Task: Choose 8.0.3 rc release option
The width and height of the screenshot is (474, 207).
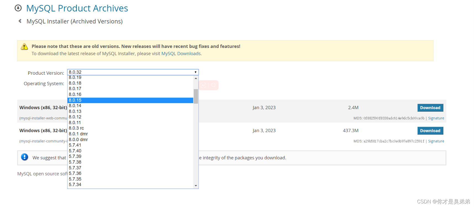Action: coord(130,128)
